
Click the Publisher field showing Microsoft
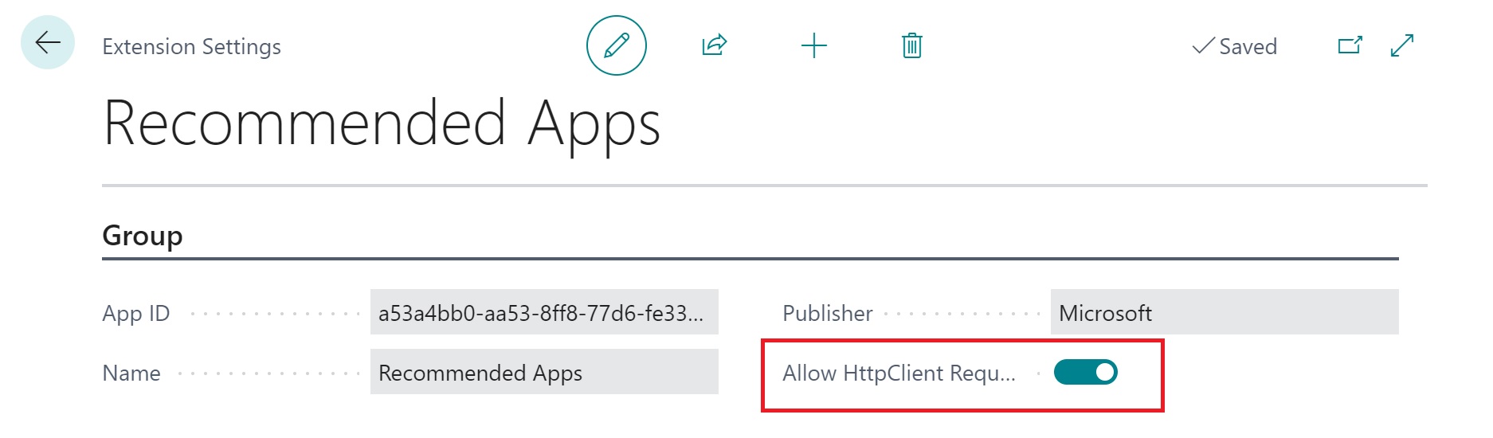tap(1224, 312)
